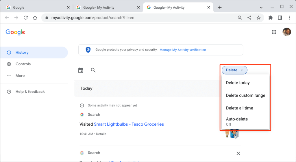Open the Auto-delete setting
Viewport: 296px width, 162px height.
click(237, 121)
